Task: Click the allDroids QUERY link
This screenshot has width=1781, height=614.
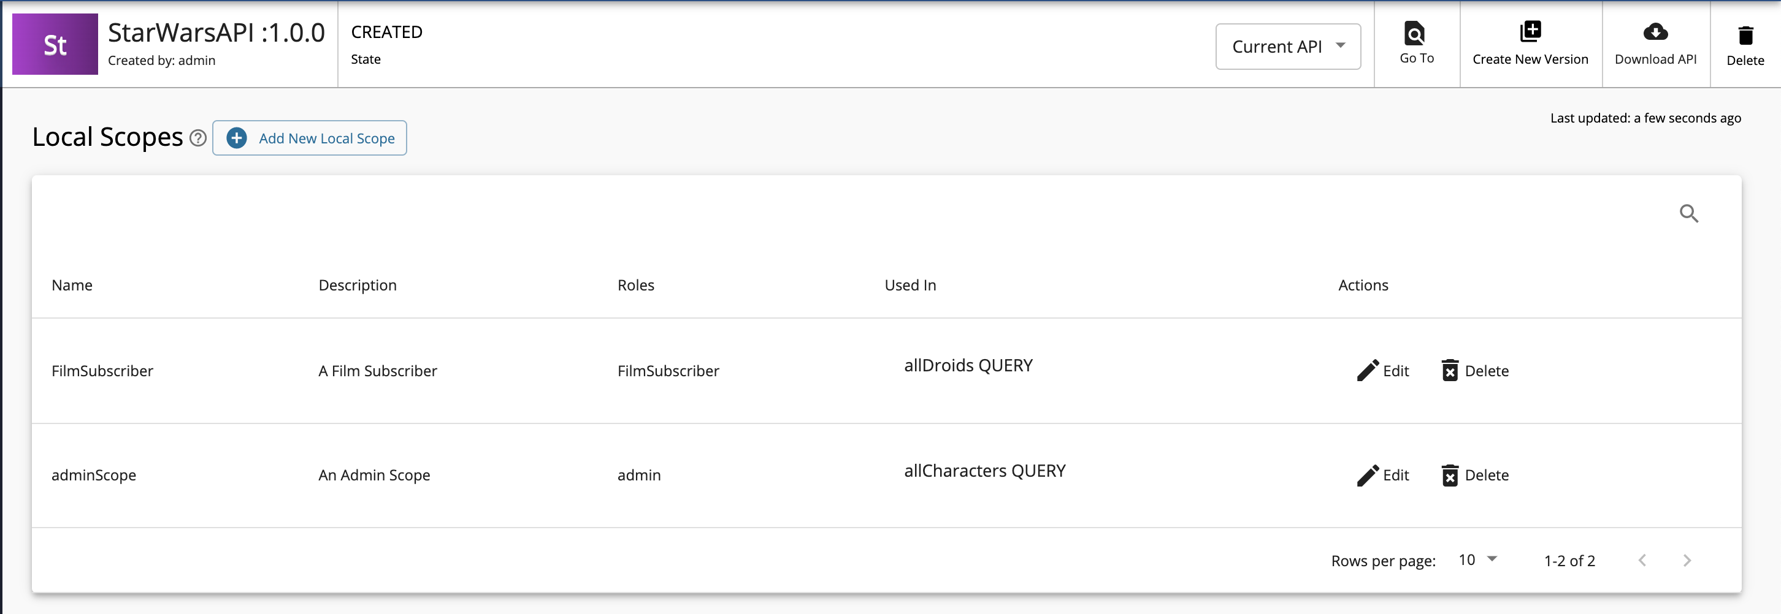Action: 968,365
